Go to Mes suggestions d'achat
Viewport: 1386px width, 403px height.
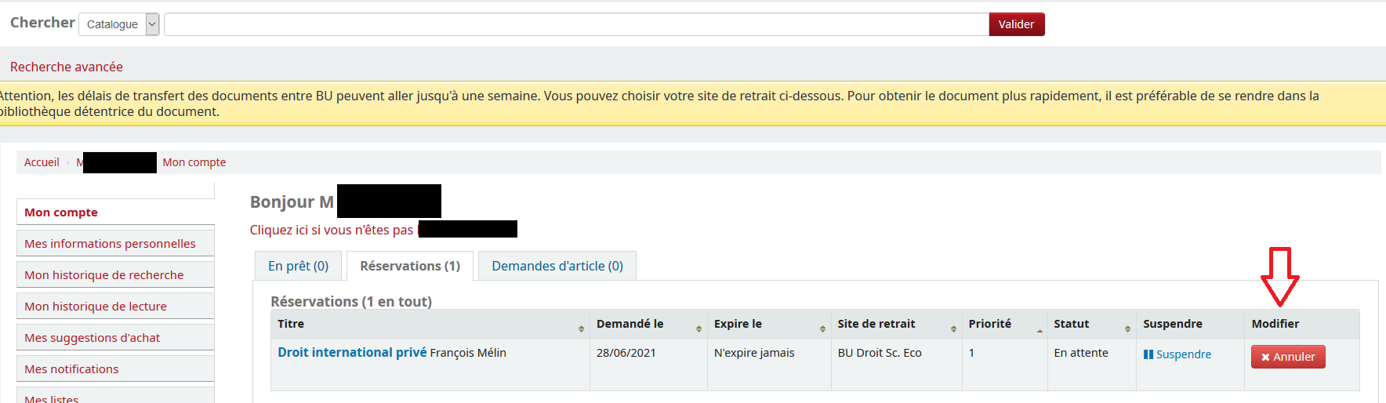tap(92, 338)
